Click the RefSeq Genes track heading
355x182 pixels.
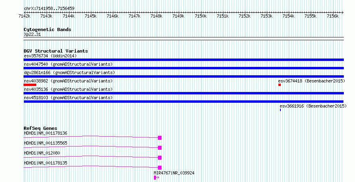(x=40, y=128)
